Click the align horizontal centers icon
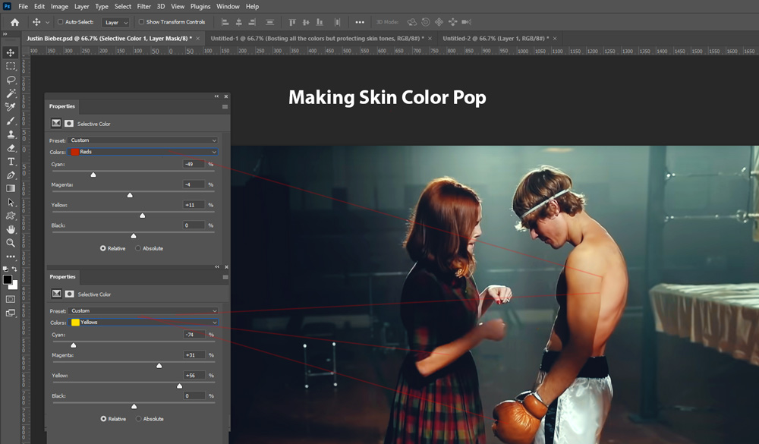This screenshot has height=444, width=759. pyautogui.click(x=238, y=22)
